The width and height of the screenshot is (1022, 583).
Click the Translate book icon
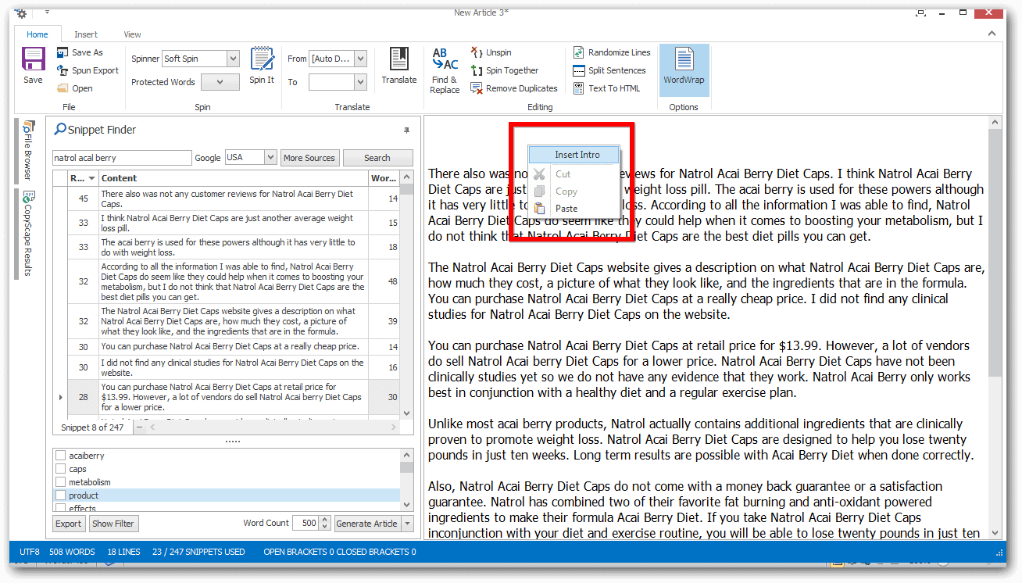tap(399, 60)
